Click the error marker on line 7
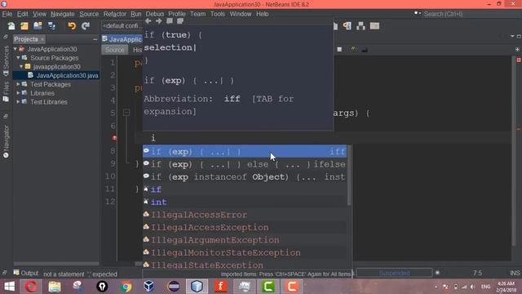 (114, 138)
